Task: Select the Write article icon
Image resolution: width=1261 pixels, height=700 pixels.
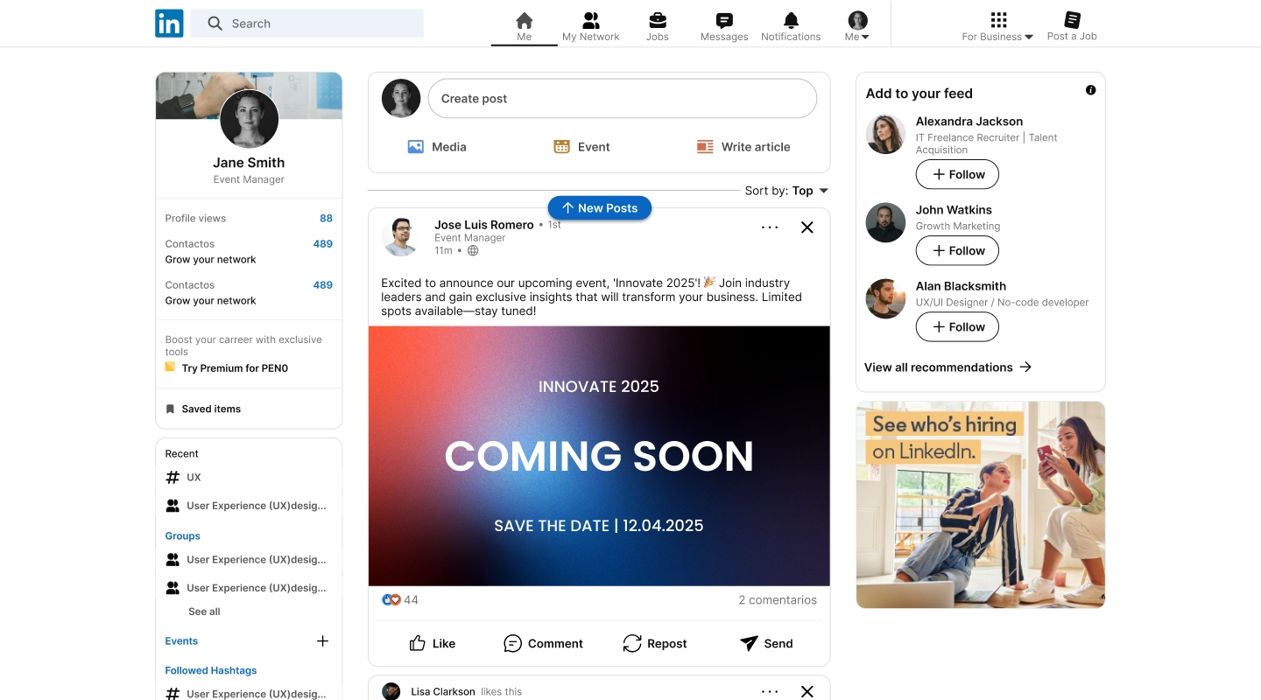Action: pos(705,146)
